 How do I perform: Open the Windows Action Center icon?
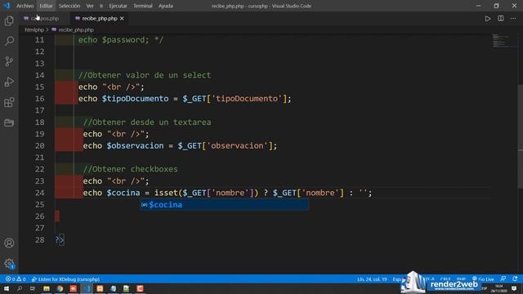[x=514, y=288]
